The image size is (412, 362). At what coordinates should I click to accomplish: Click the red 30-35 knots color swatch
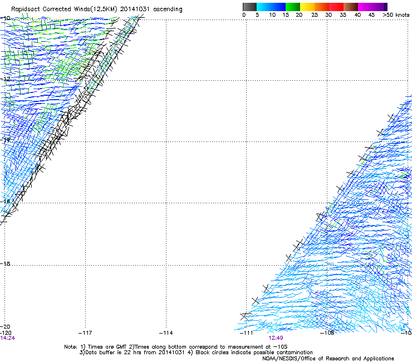(x=336, y=7)
